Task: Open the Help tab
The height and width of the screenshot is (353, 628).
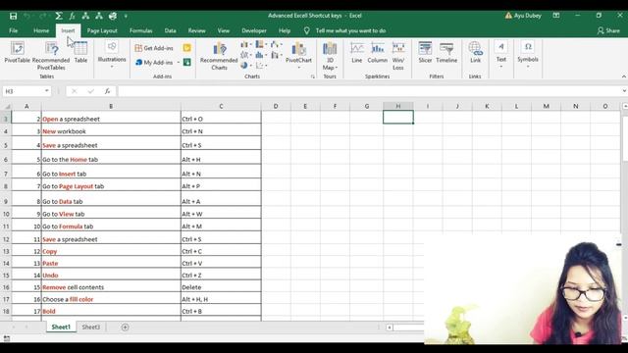Action: pyautogui.click(x=285, y=30)
